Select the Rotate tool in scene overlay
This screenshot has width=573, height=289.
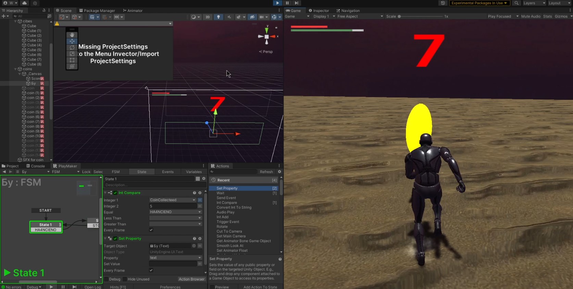click(72, 48)
